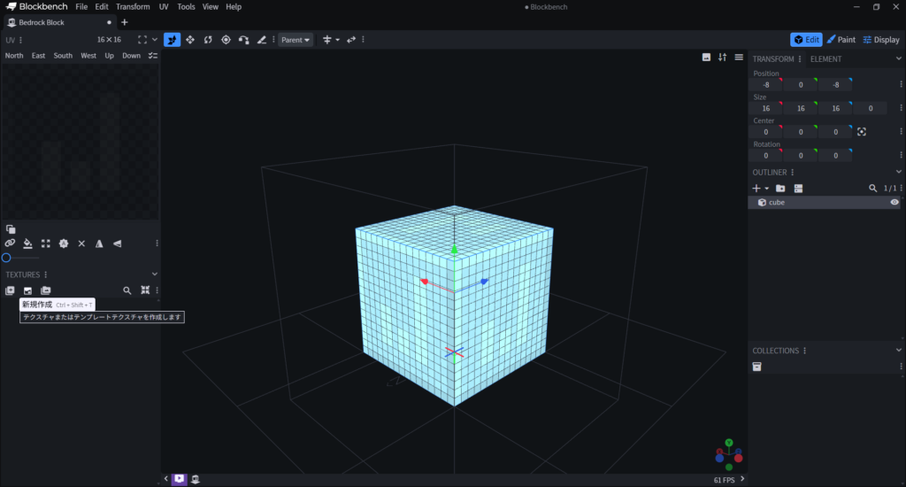Collapse the Collections panel chevron
This screenshot has height=487, width=906.
pos(899,351)
